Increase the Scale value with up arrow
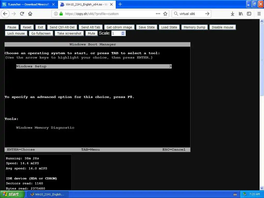 point(123,32)
